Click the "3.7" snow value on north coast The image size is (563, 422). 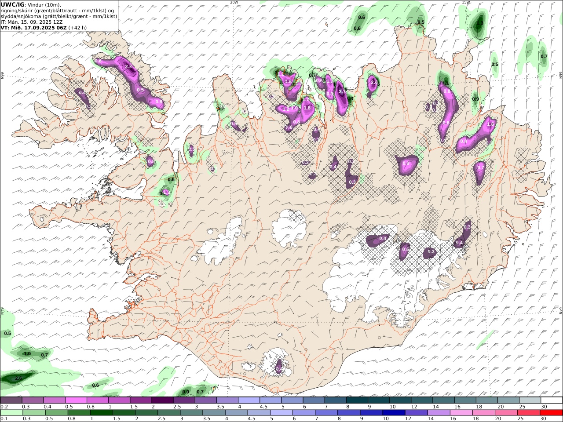[341, 91]
